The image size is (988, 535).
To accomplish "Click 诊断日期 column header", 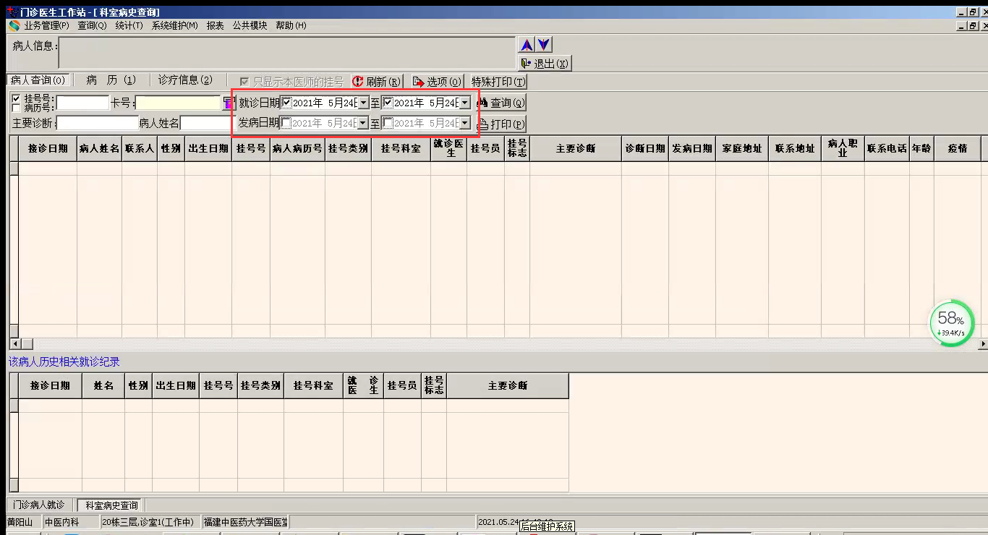I will [645, 148].
